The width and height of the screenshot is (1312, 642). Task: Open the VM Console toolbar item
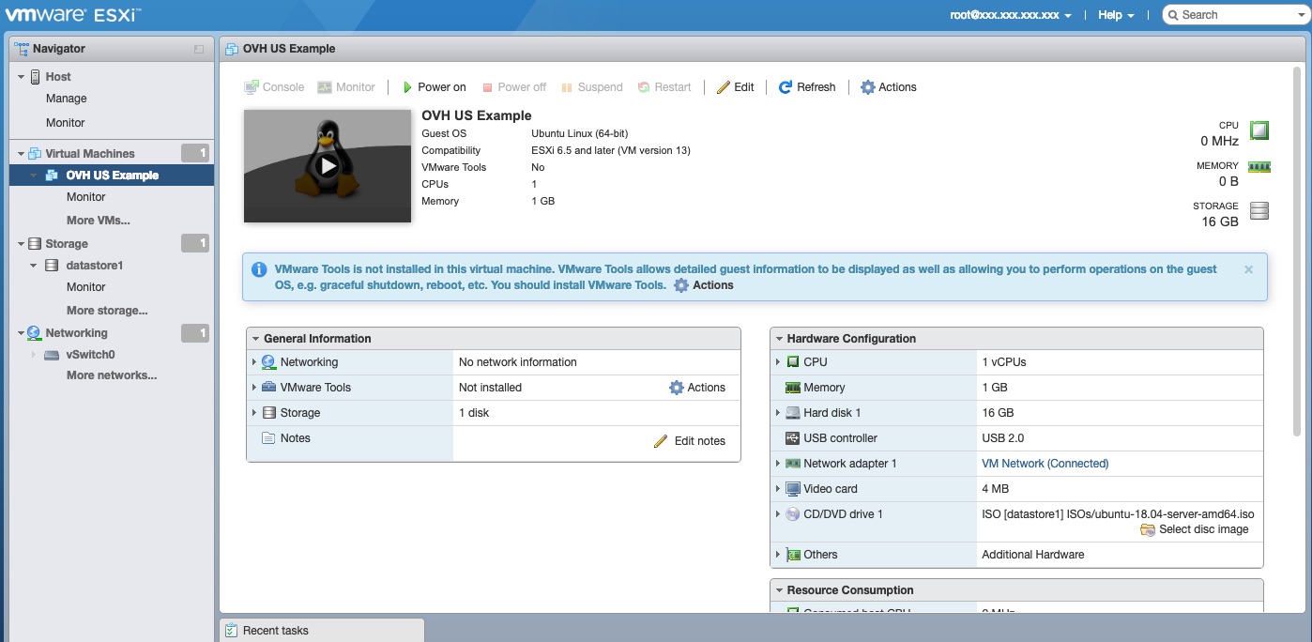pyautogui.click(x=274, y=87)
